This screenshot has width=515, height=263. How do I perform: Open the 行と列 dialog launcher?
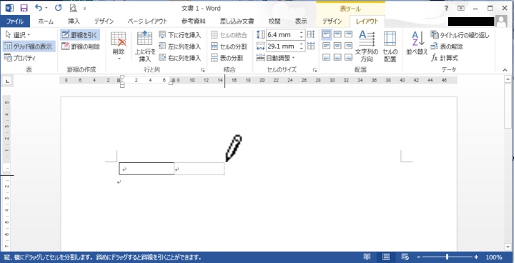tap(203, 70)
